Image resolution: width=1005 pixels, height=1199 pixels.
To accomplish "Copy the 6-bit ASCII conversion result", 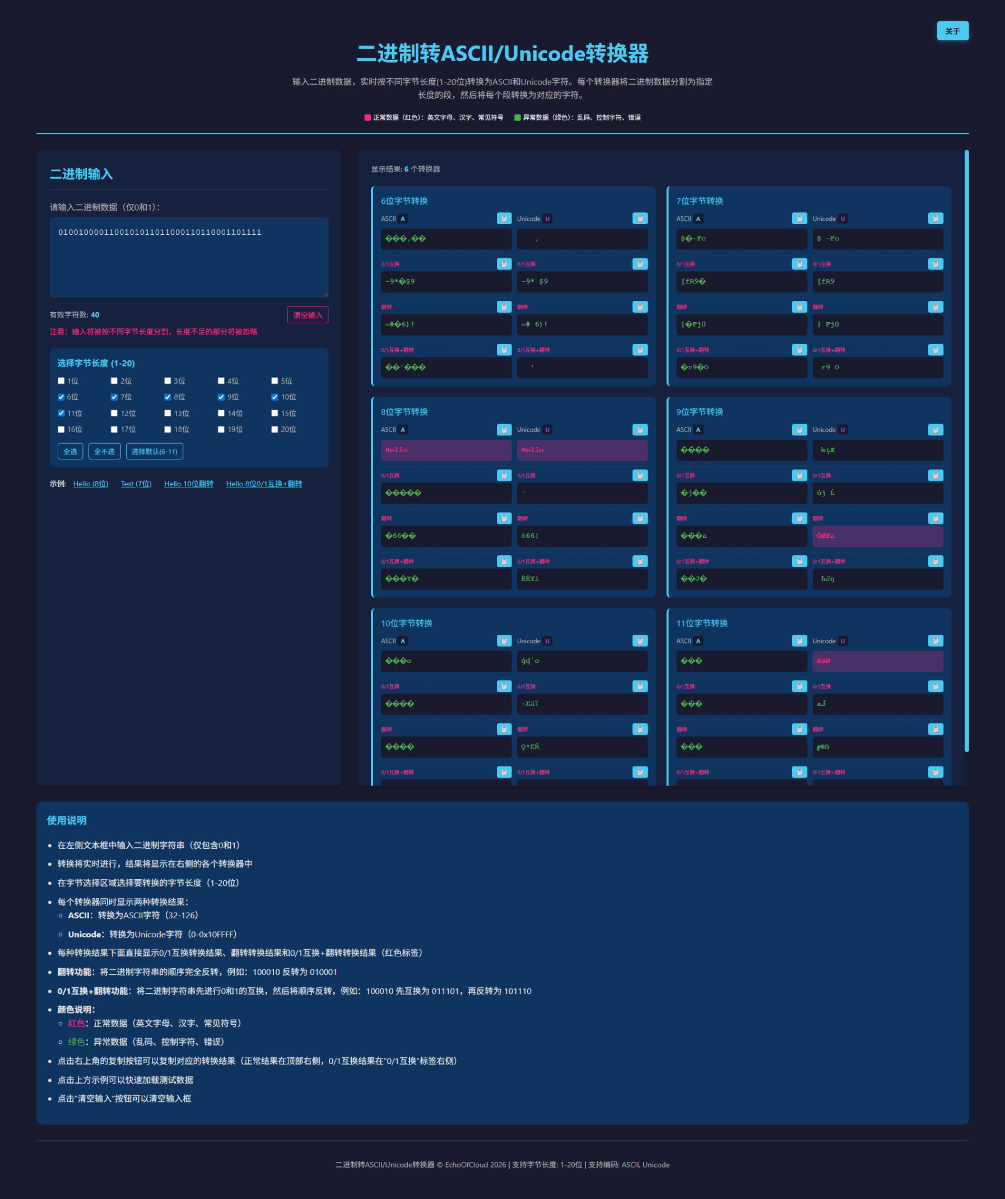I will click(x=504, y=218).
